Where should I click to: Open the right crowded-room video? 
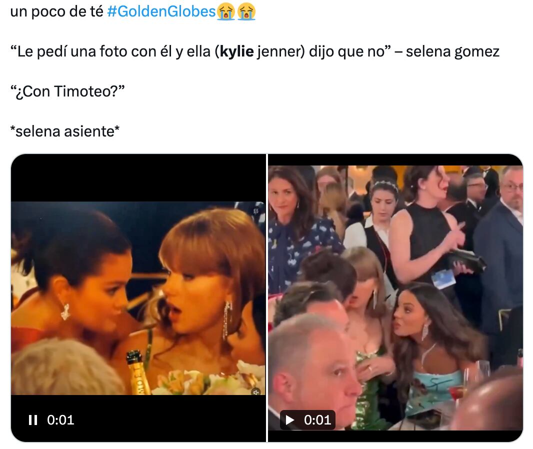[x=395, y=298]
